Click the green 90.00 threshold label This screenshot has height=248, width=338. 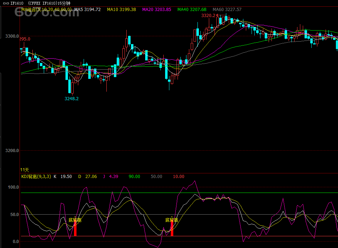134,177
